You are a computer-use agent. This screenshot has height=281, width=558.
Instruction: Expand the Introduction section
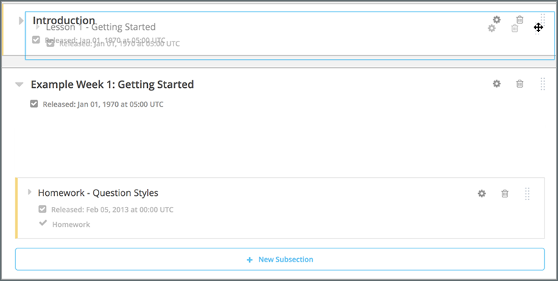21,21
